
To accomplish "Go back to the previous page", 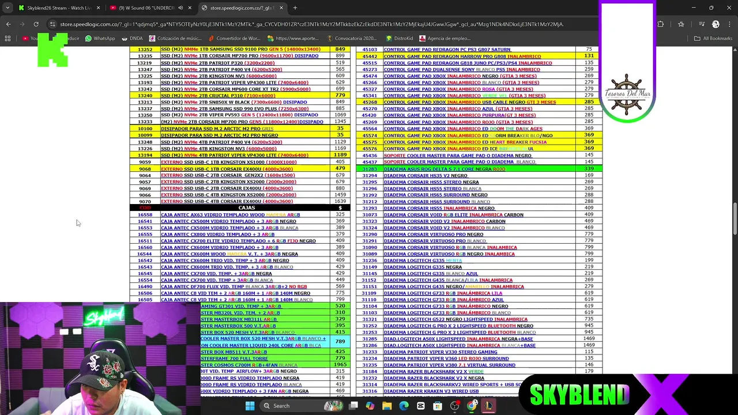I will pos(8,24).
